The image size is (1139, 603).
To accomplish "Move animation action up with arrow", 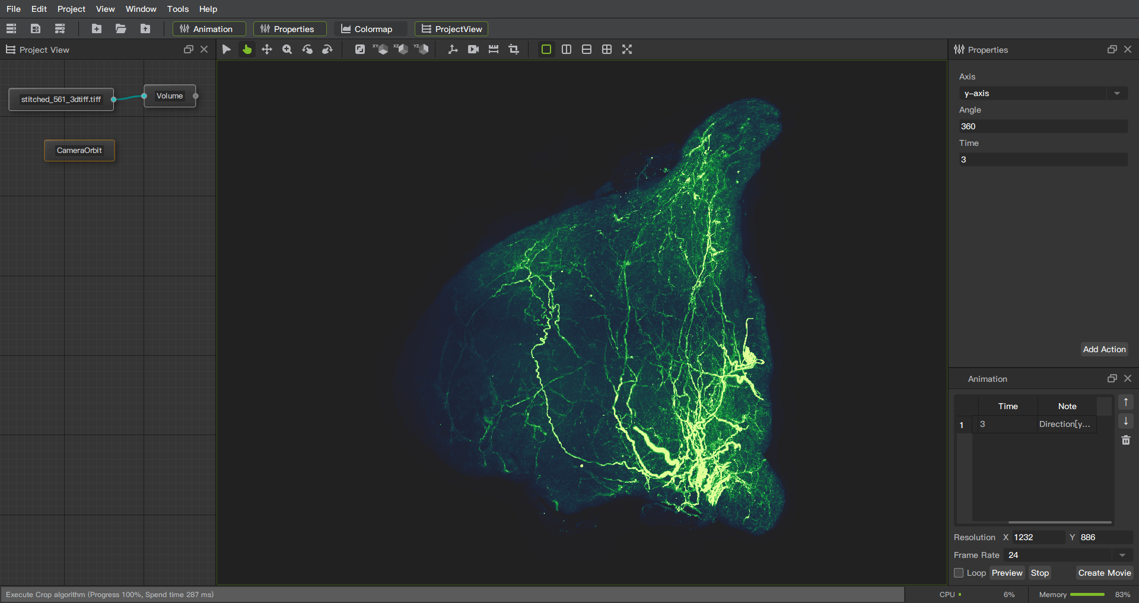I will pos(1126,403).
